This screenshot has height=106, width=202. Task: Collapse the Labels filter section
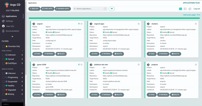pyautogui.click(x=22, y=100)
